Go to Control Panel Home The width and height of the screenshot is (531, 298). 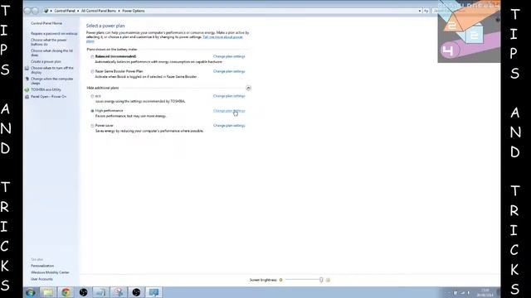(46, 23)
